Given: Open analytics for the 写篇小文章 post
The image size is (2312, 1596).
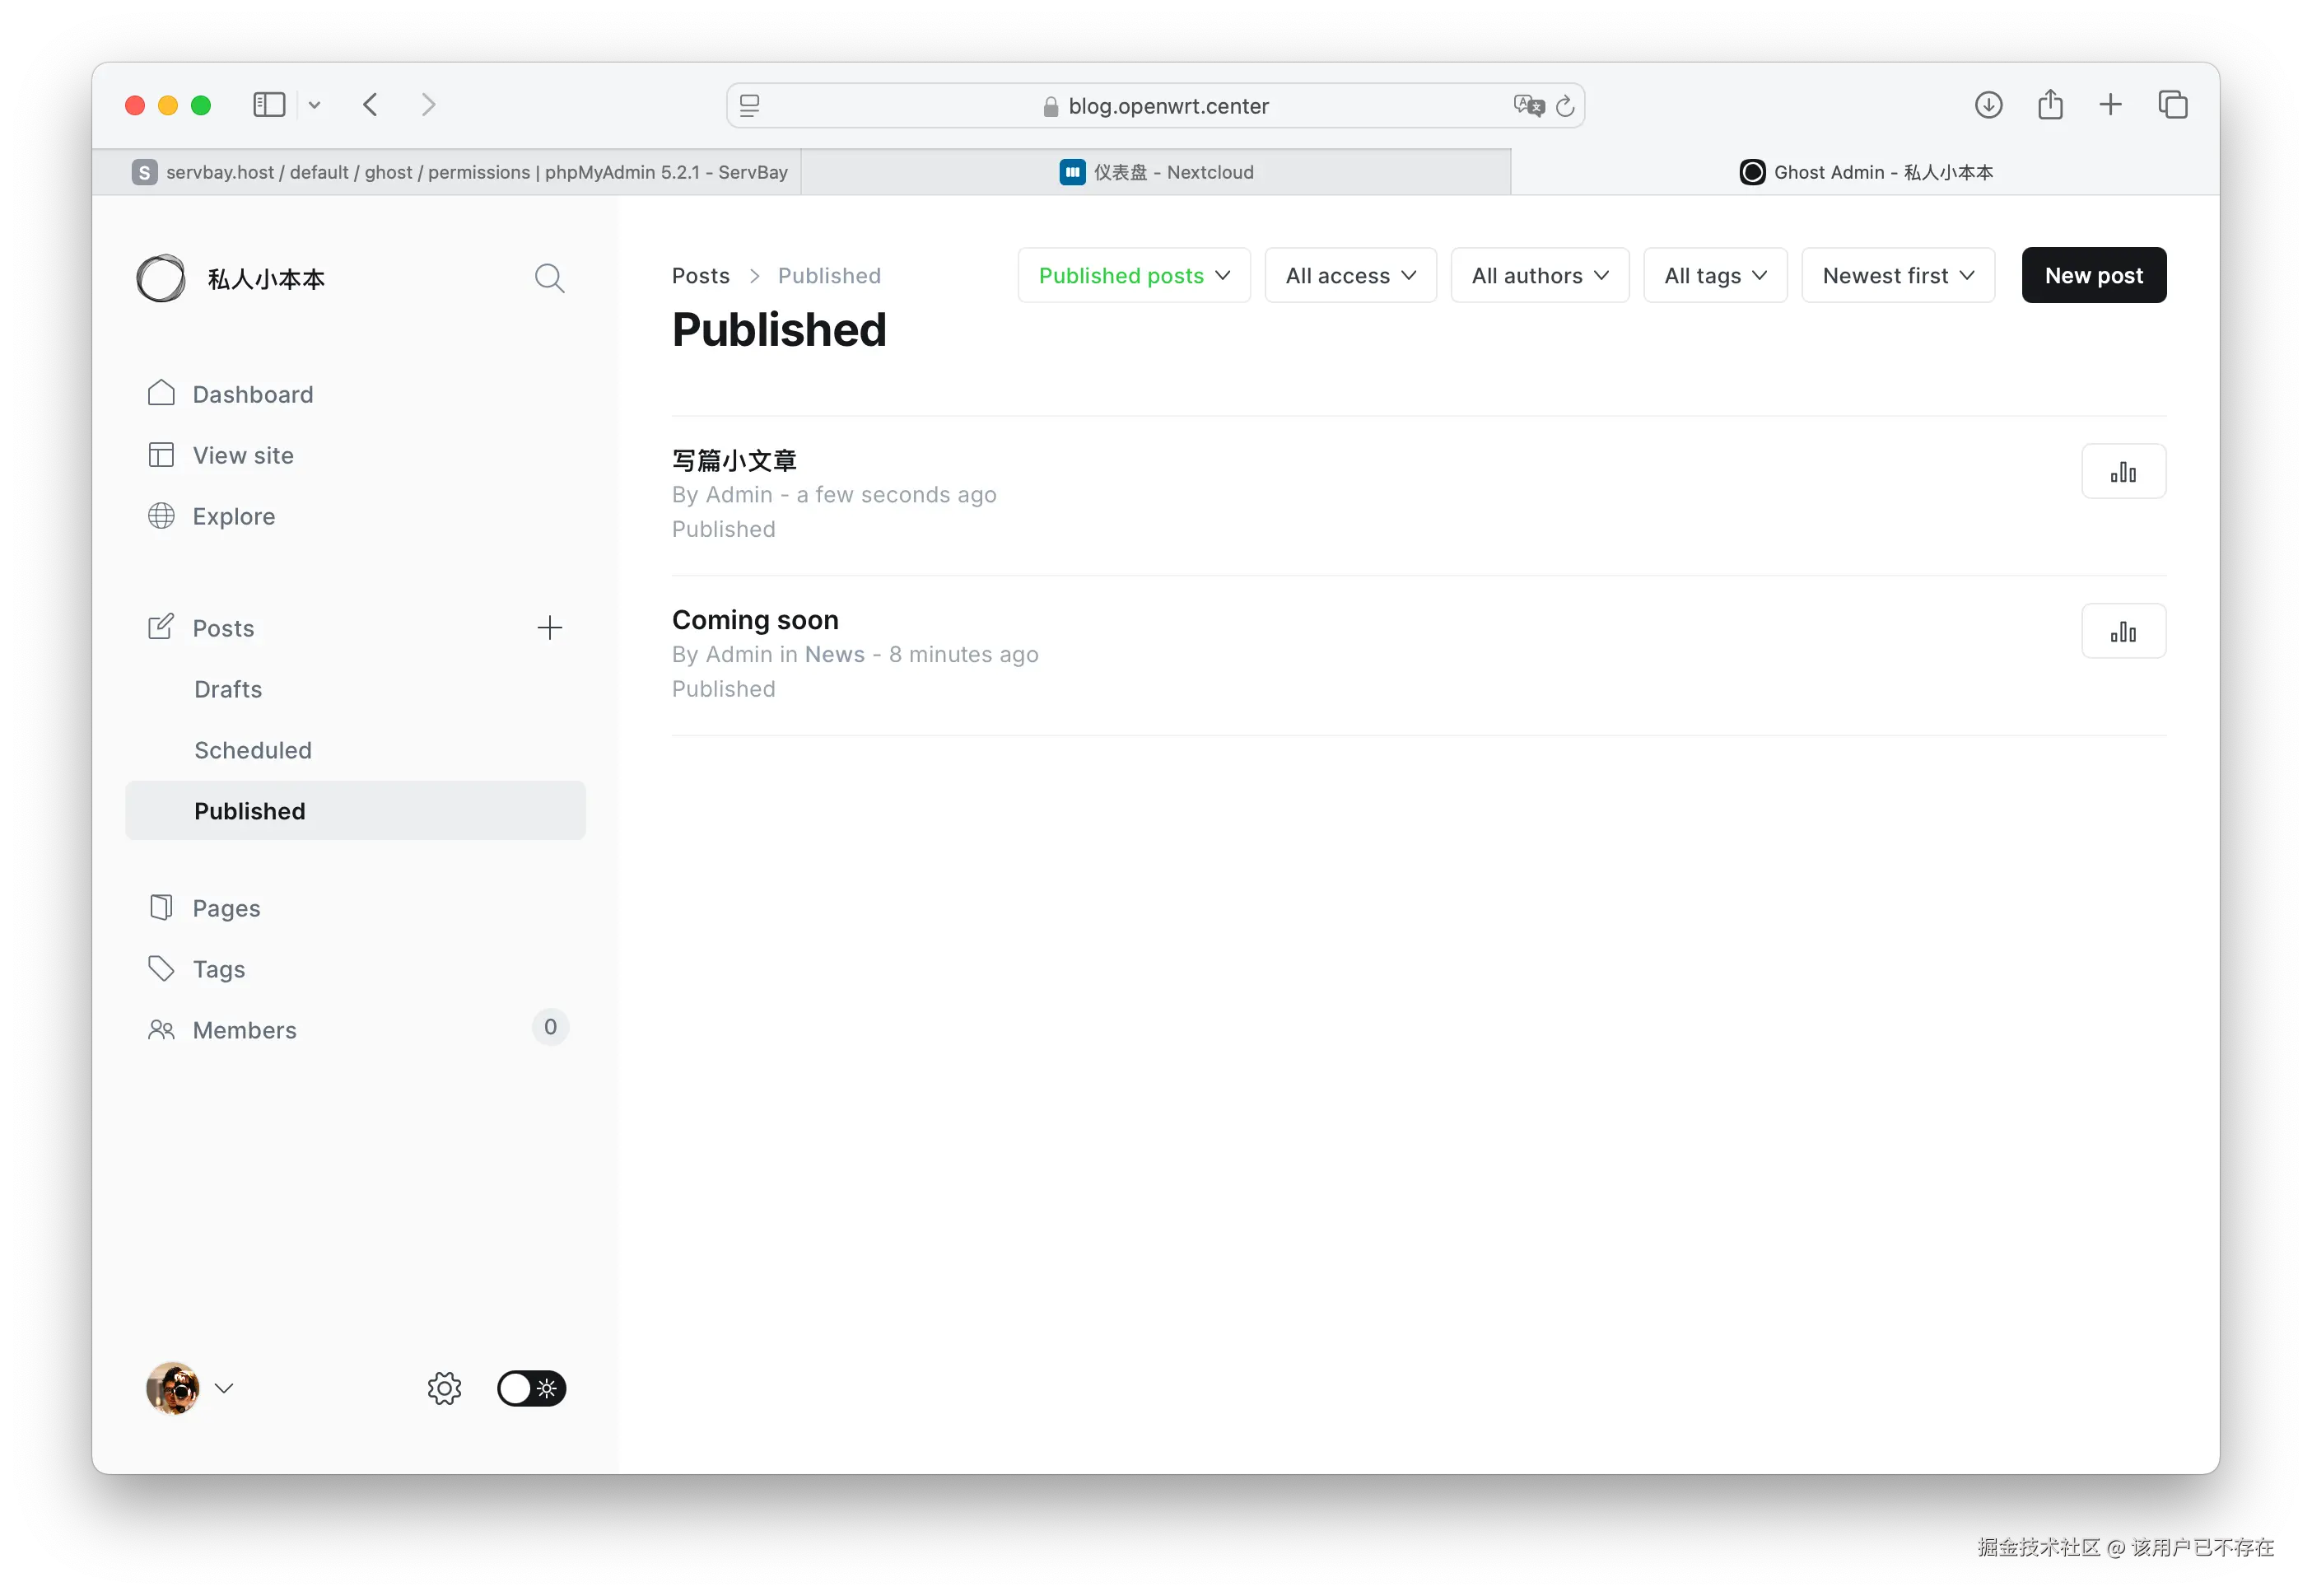Looking at the screenshot, I should [2122, 471].
